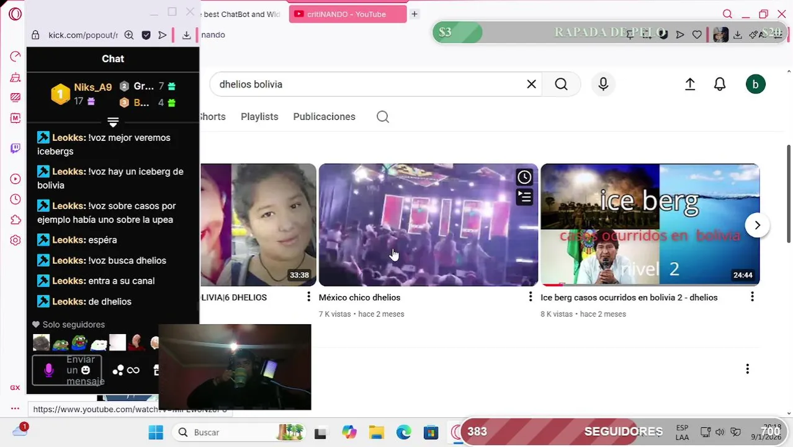Click the YouTube upload arrow icon
Screen dimensions: 793x447
click(690, 84)
